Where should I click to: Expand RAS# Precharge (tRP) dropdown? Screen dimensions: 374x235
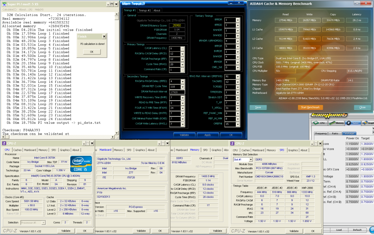(x=182, y=59)
